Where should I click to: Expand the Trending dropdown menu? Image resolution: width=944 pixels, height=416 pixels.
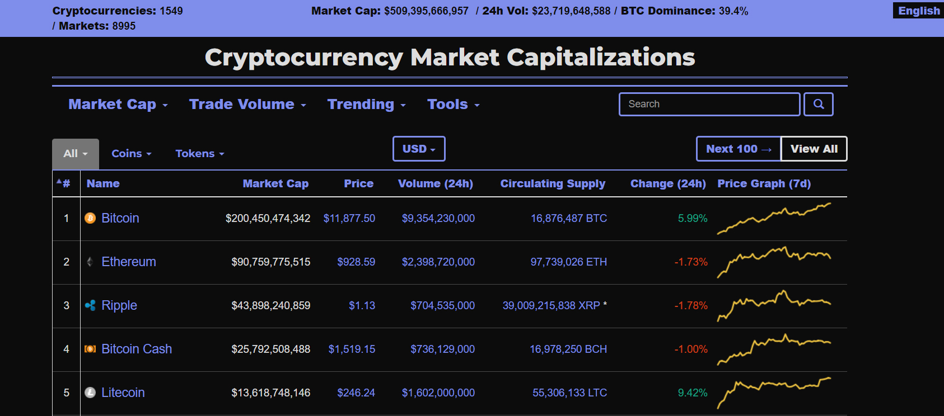[x=367, y=105]
